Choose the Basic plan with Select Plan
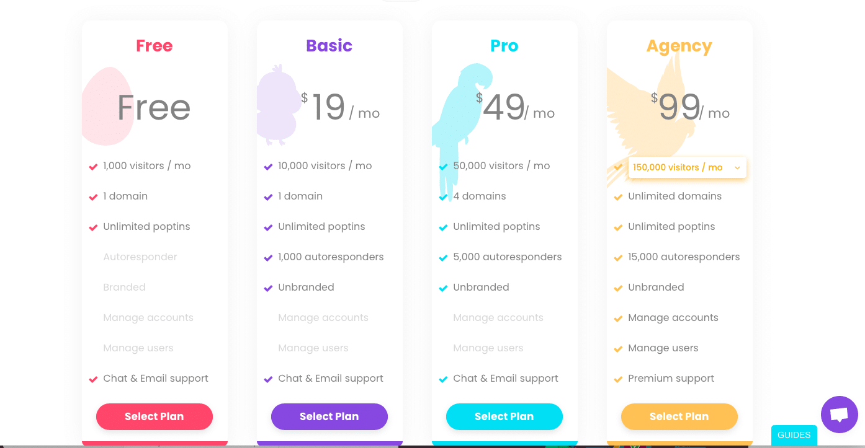Image resolution: width=865 pixels, height=448 pixels. point(329,416)
